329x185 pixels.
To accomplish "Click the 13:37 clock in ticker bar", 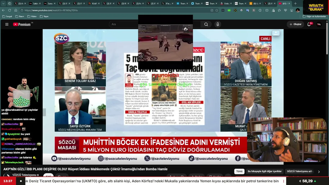I will click(8, 181).
